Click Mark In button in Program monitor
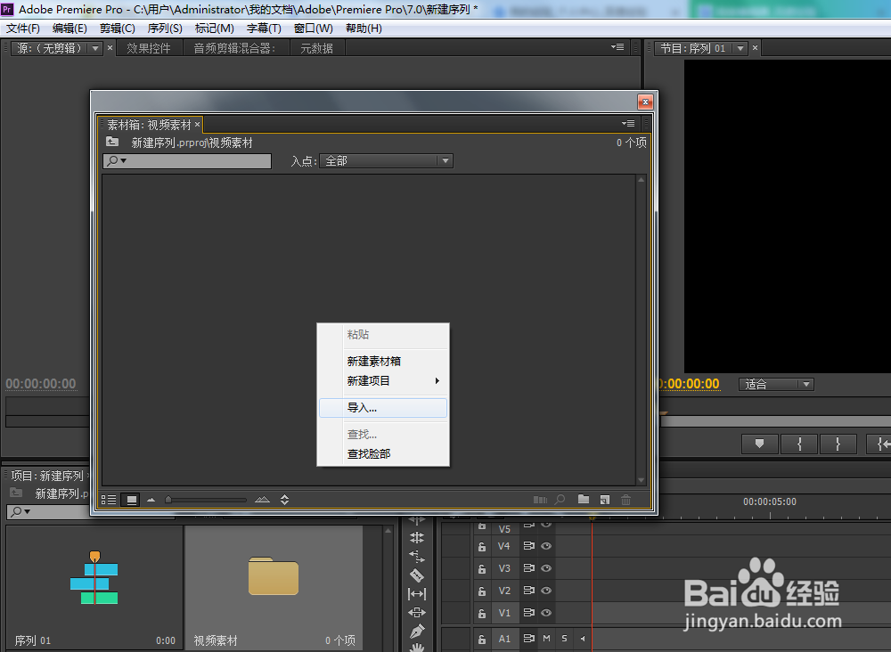 pyautogui.click(x=799, y=444)
